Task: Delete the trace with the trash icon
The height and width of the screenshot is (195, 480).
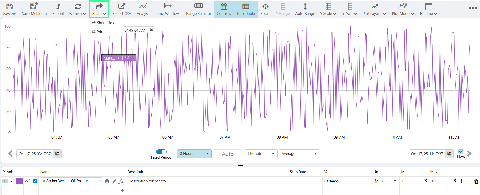Action: (x=476, y=181)
